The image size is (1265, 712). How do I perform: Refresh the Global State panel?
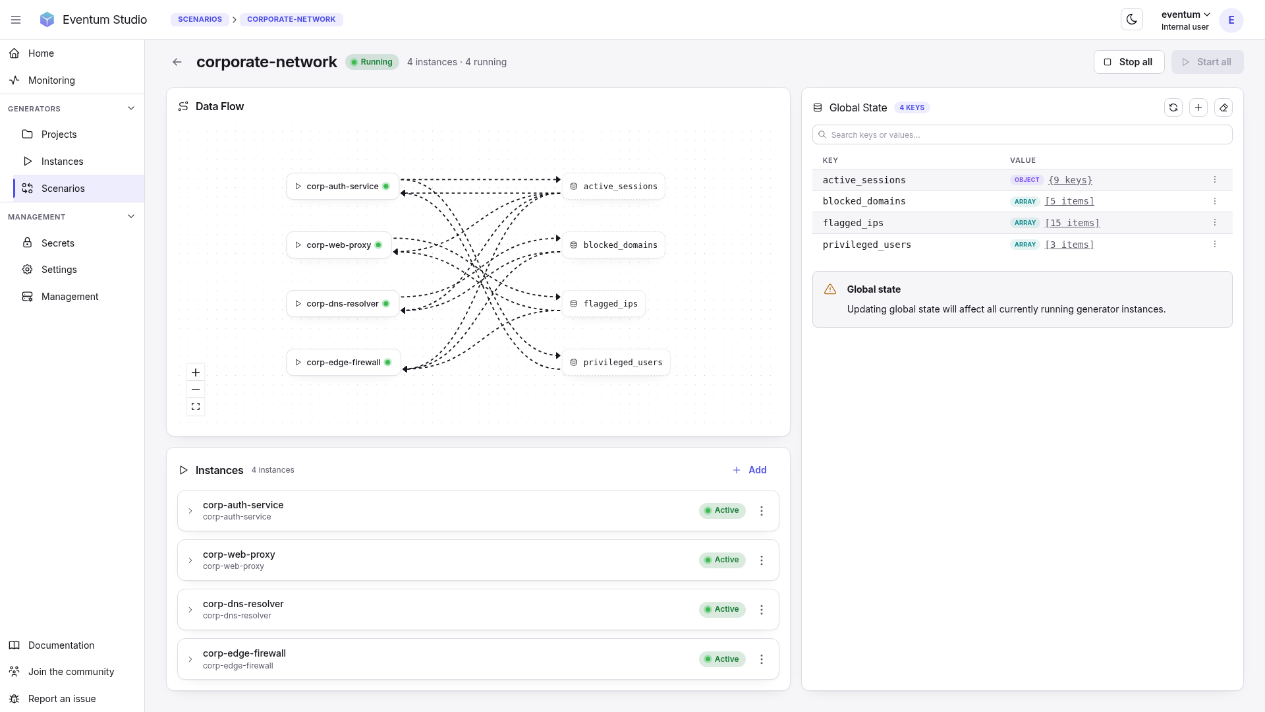(1173, 107)
